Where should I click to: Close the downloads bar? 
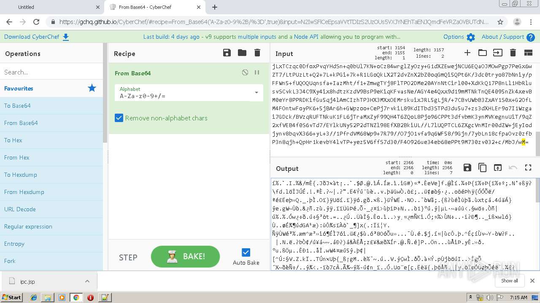point(532,281)
